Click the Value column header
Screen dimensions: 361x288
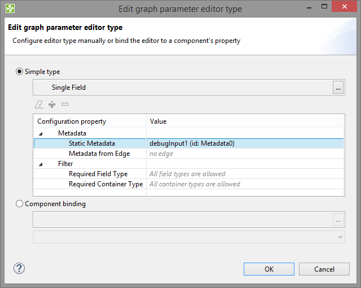click(x=158, y=121)
